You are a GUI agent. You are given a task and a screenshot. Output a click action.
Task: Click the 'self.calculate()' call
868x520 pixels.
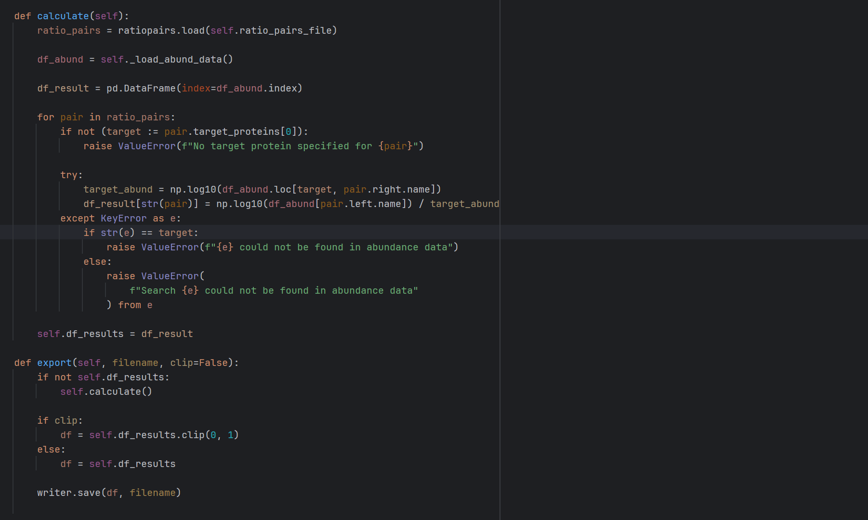pyautogui.click(x=106, y=391)
